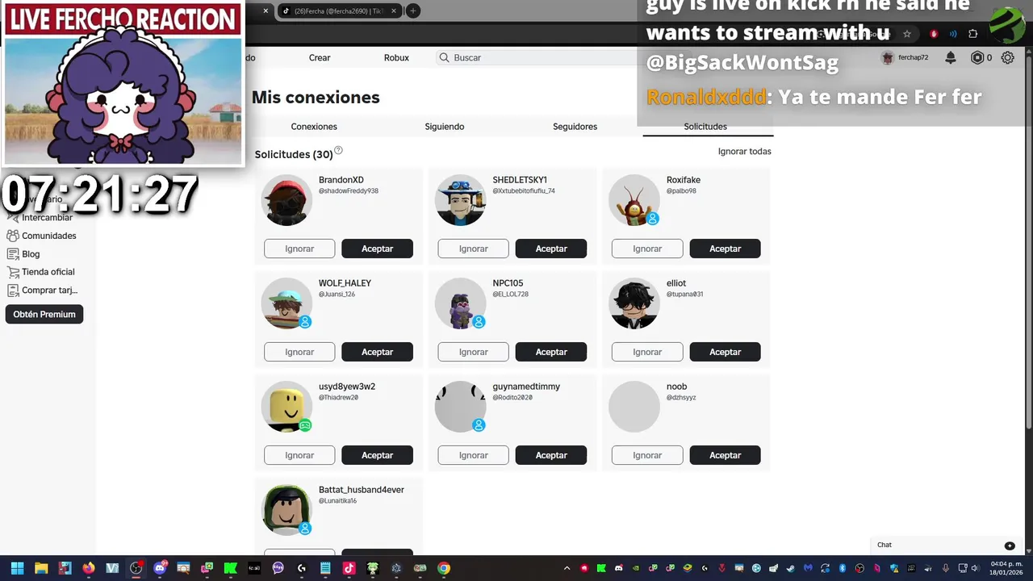Accept guynamedtimmy's request
Image resolution: width=1033 pixels, height=581 pixels.
click(551, 455)
